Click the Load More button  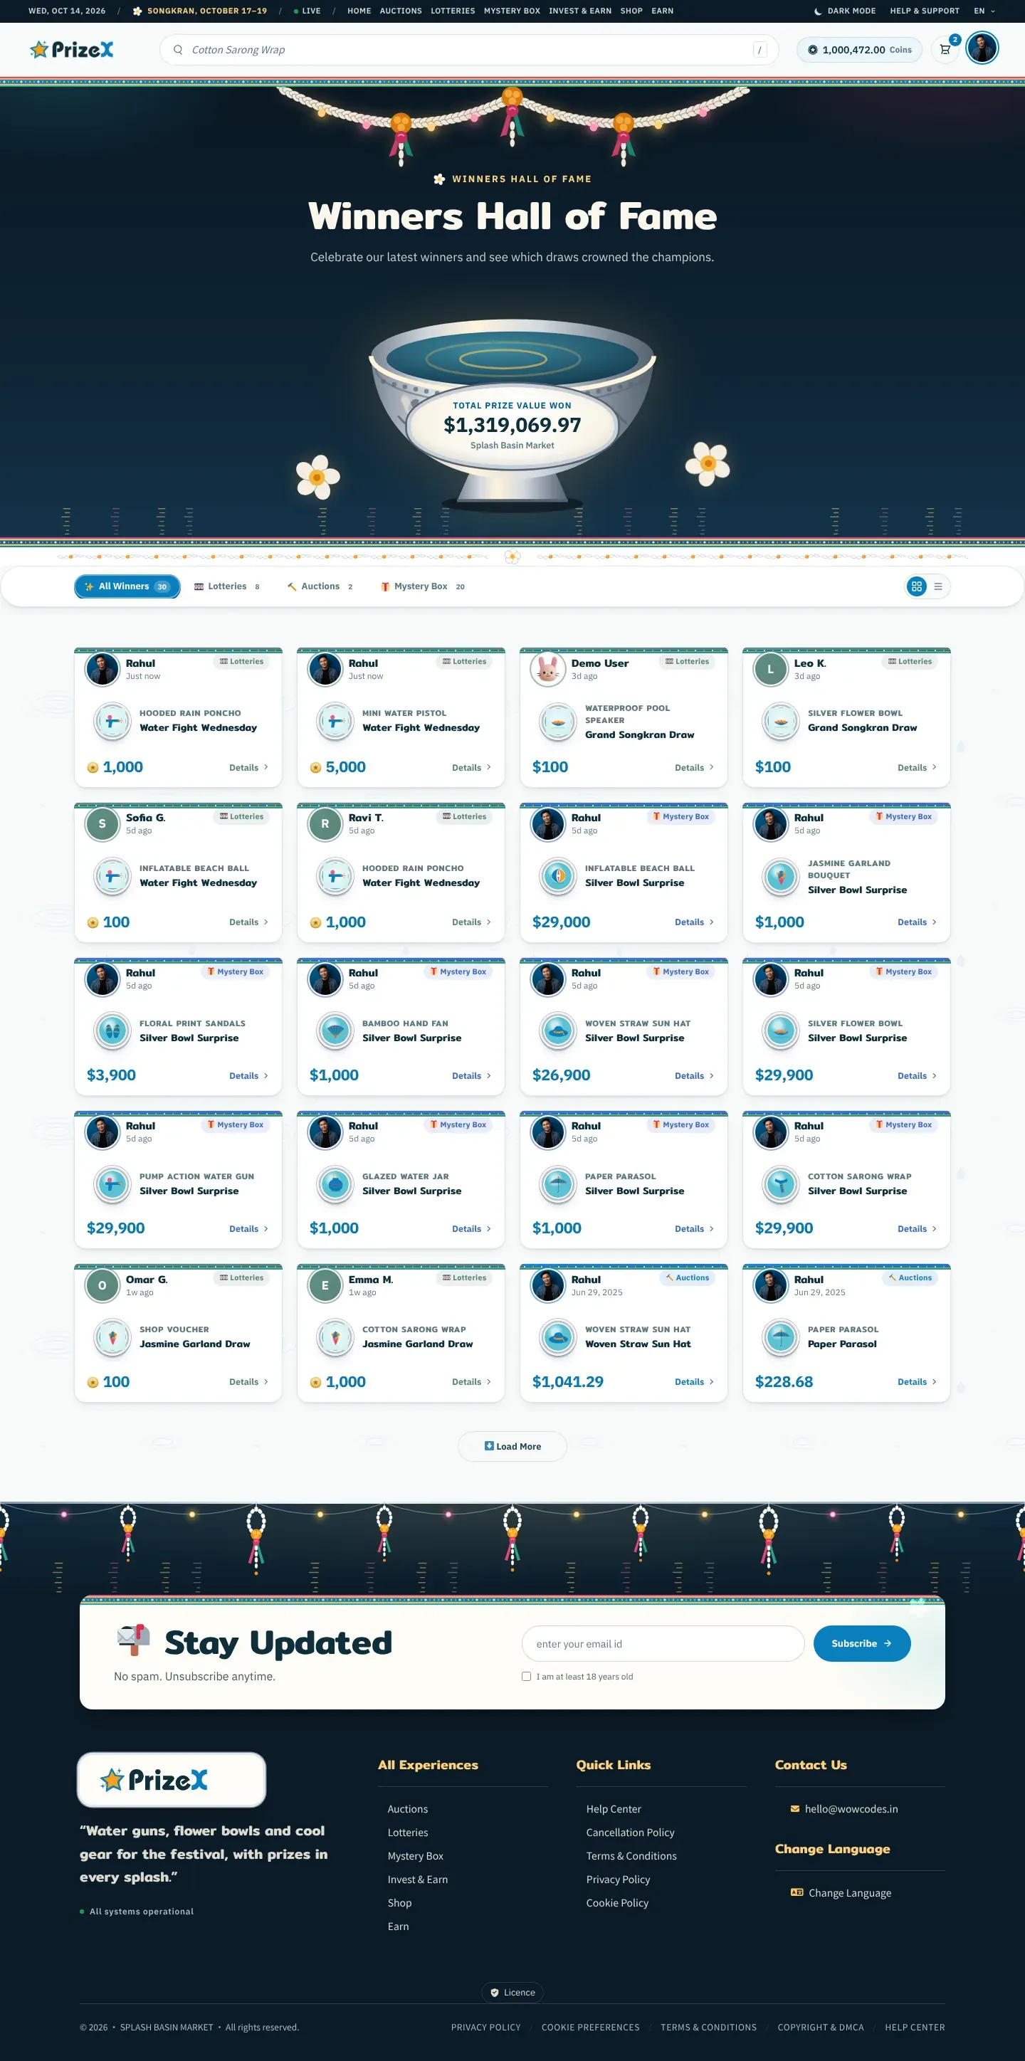[512, 1445]
